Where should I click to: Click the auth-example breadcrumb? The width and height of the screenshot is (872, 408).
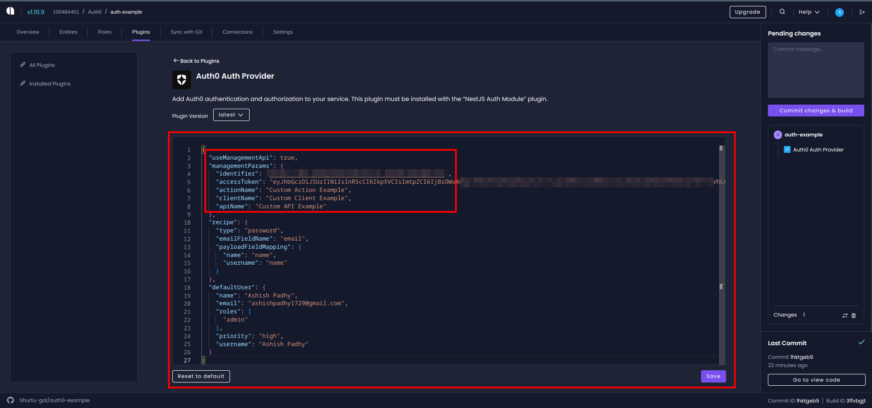(x=126, y=12)
